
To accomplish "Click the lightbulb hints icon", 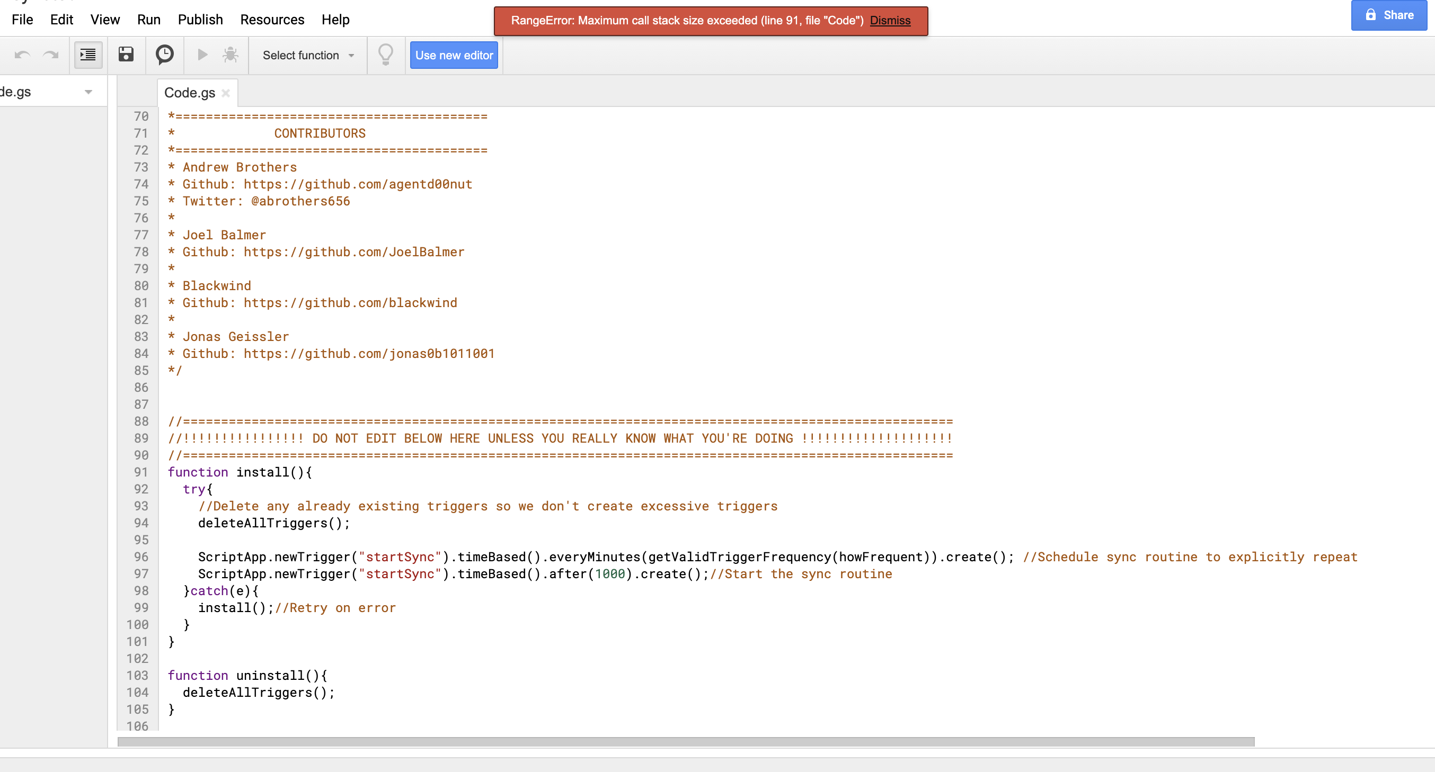I will click(x=385, y=55).
